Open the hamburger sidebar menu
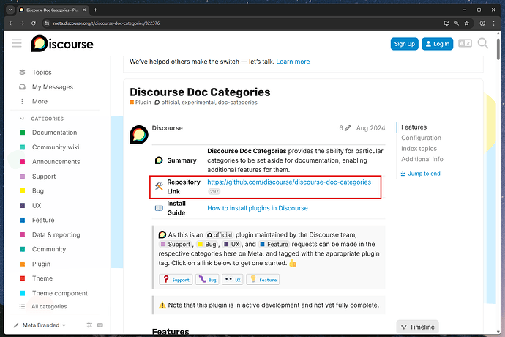Screen dimensions: 505x337 click(x=17, y=43)
